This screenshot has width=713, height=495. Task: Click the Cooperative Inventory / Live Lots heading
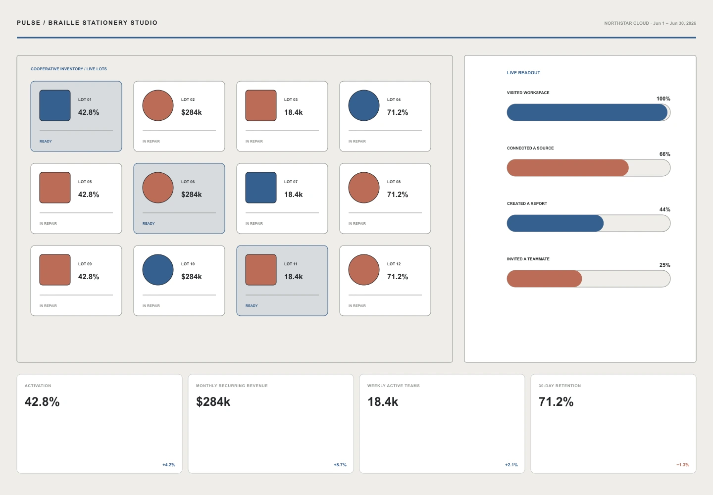click(69, 69)
